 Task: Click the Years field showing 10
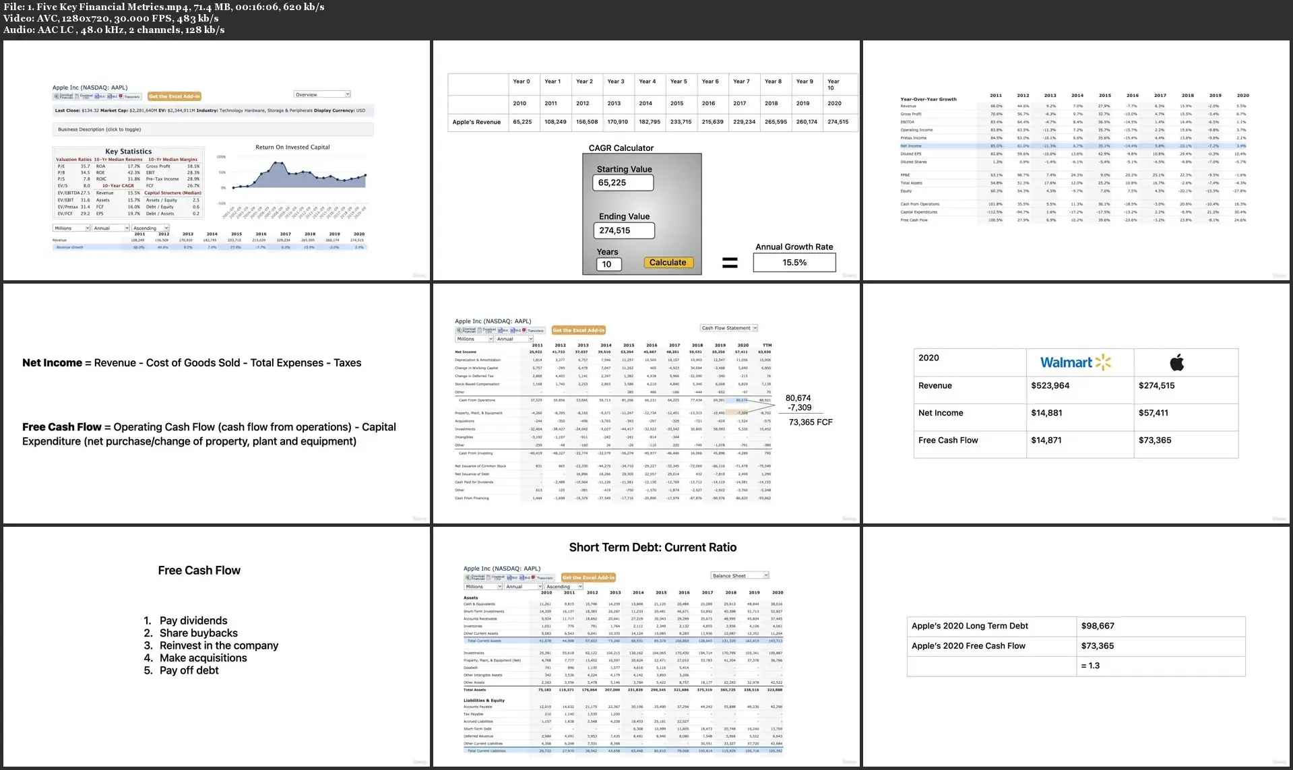point(609,264)
